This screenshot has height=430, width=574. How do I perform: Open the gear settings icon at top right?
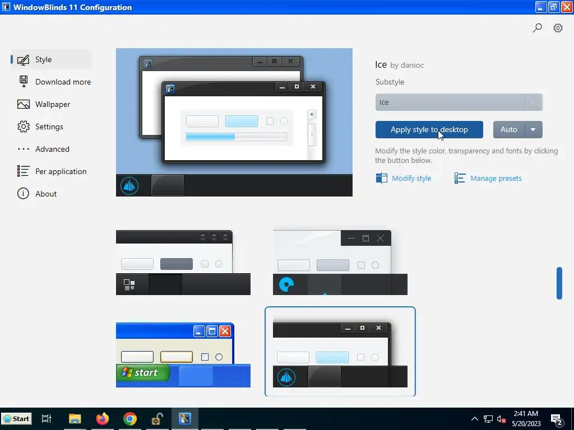point(558,28)
